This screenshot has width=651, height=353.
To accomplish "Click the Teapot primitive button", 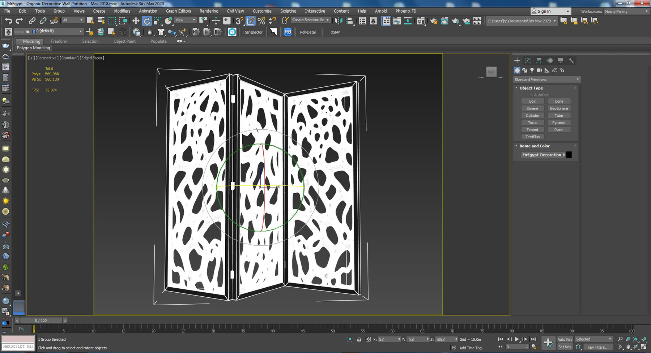I will tap(532, 130).
